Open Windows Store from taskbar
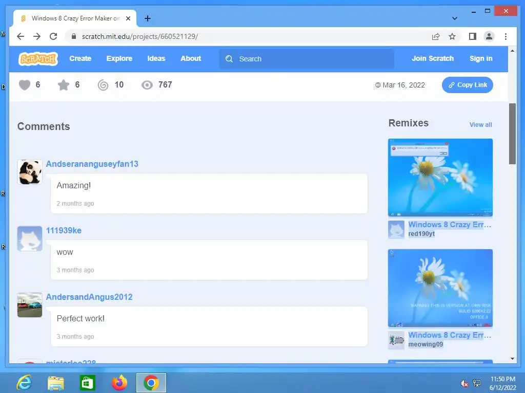Viewport: 525px width, 393px height. pos(87,383)
